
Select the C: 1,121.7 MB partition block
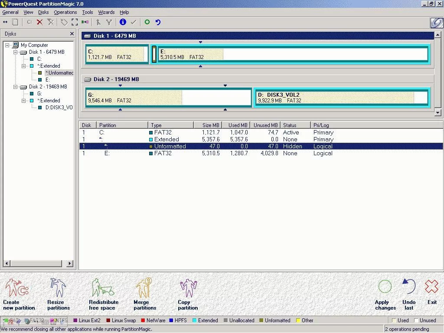click(117, 54)
